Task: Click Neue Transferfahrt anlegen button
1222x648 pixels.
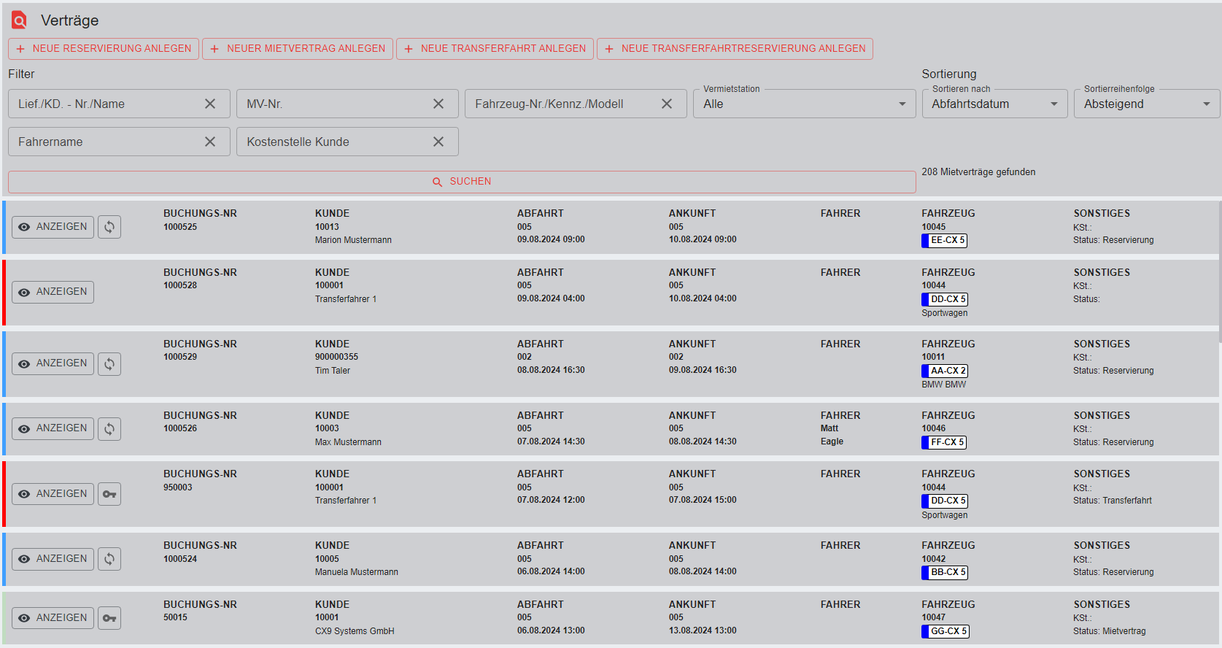Action: pyautogui.click(x=495, y=49)
